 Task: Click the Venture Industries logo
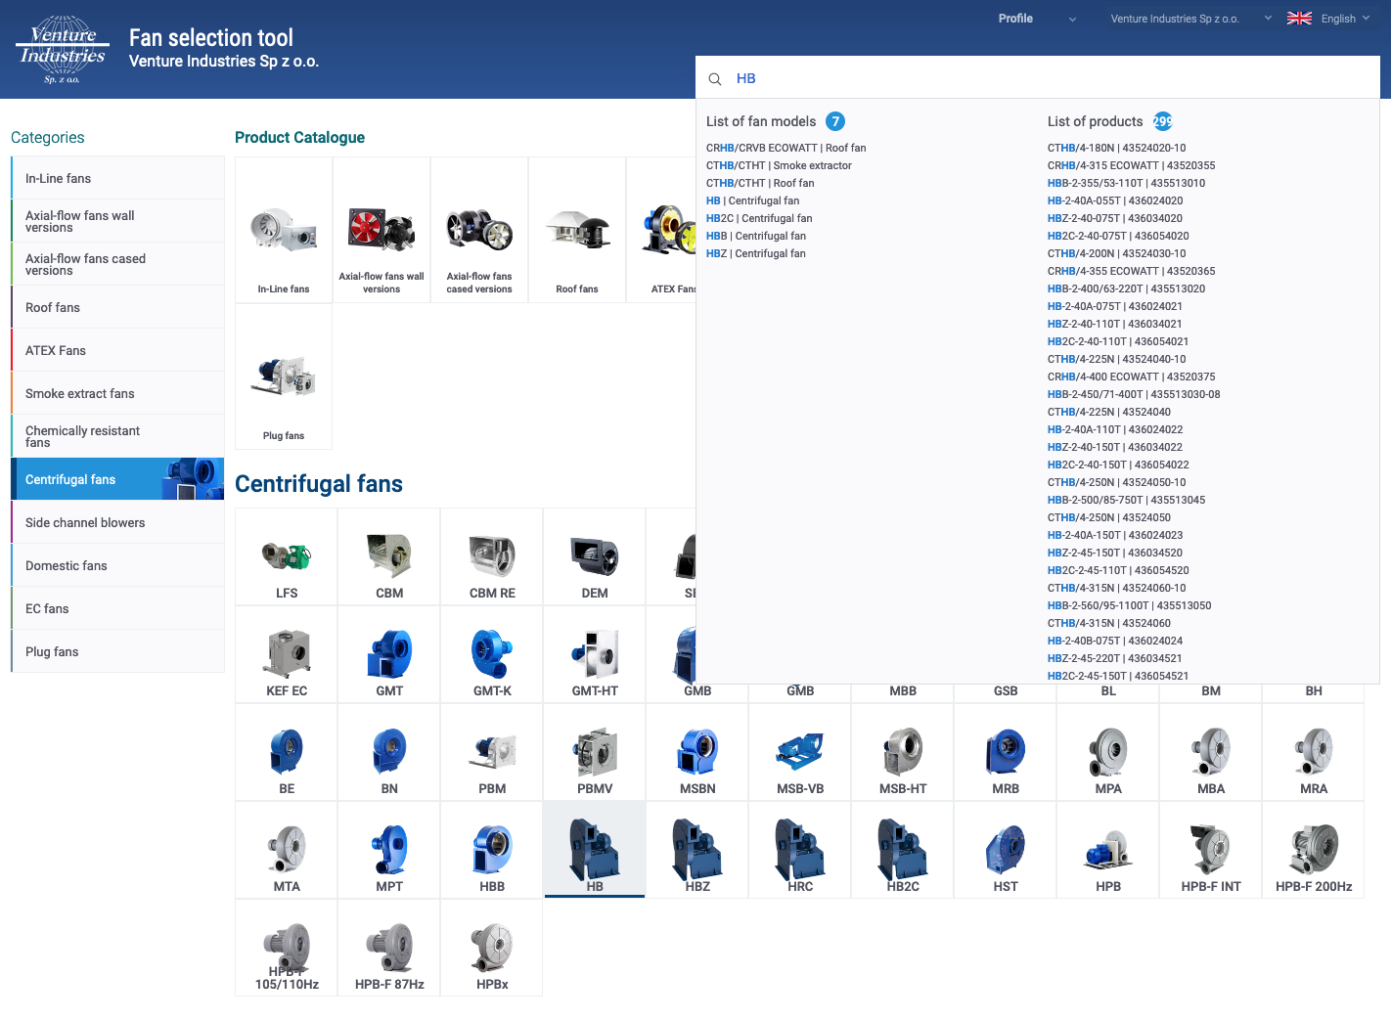point(63,49)
